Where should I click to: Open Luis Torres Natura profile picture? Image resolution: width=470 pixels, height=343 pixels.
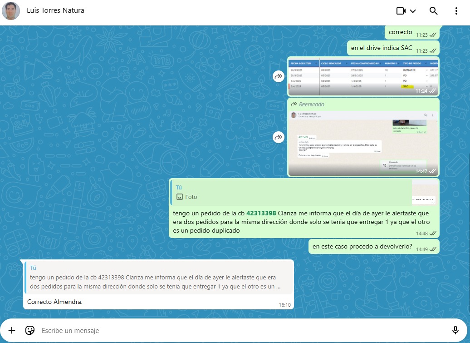pos(11,11)
